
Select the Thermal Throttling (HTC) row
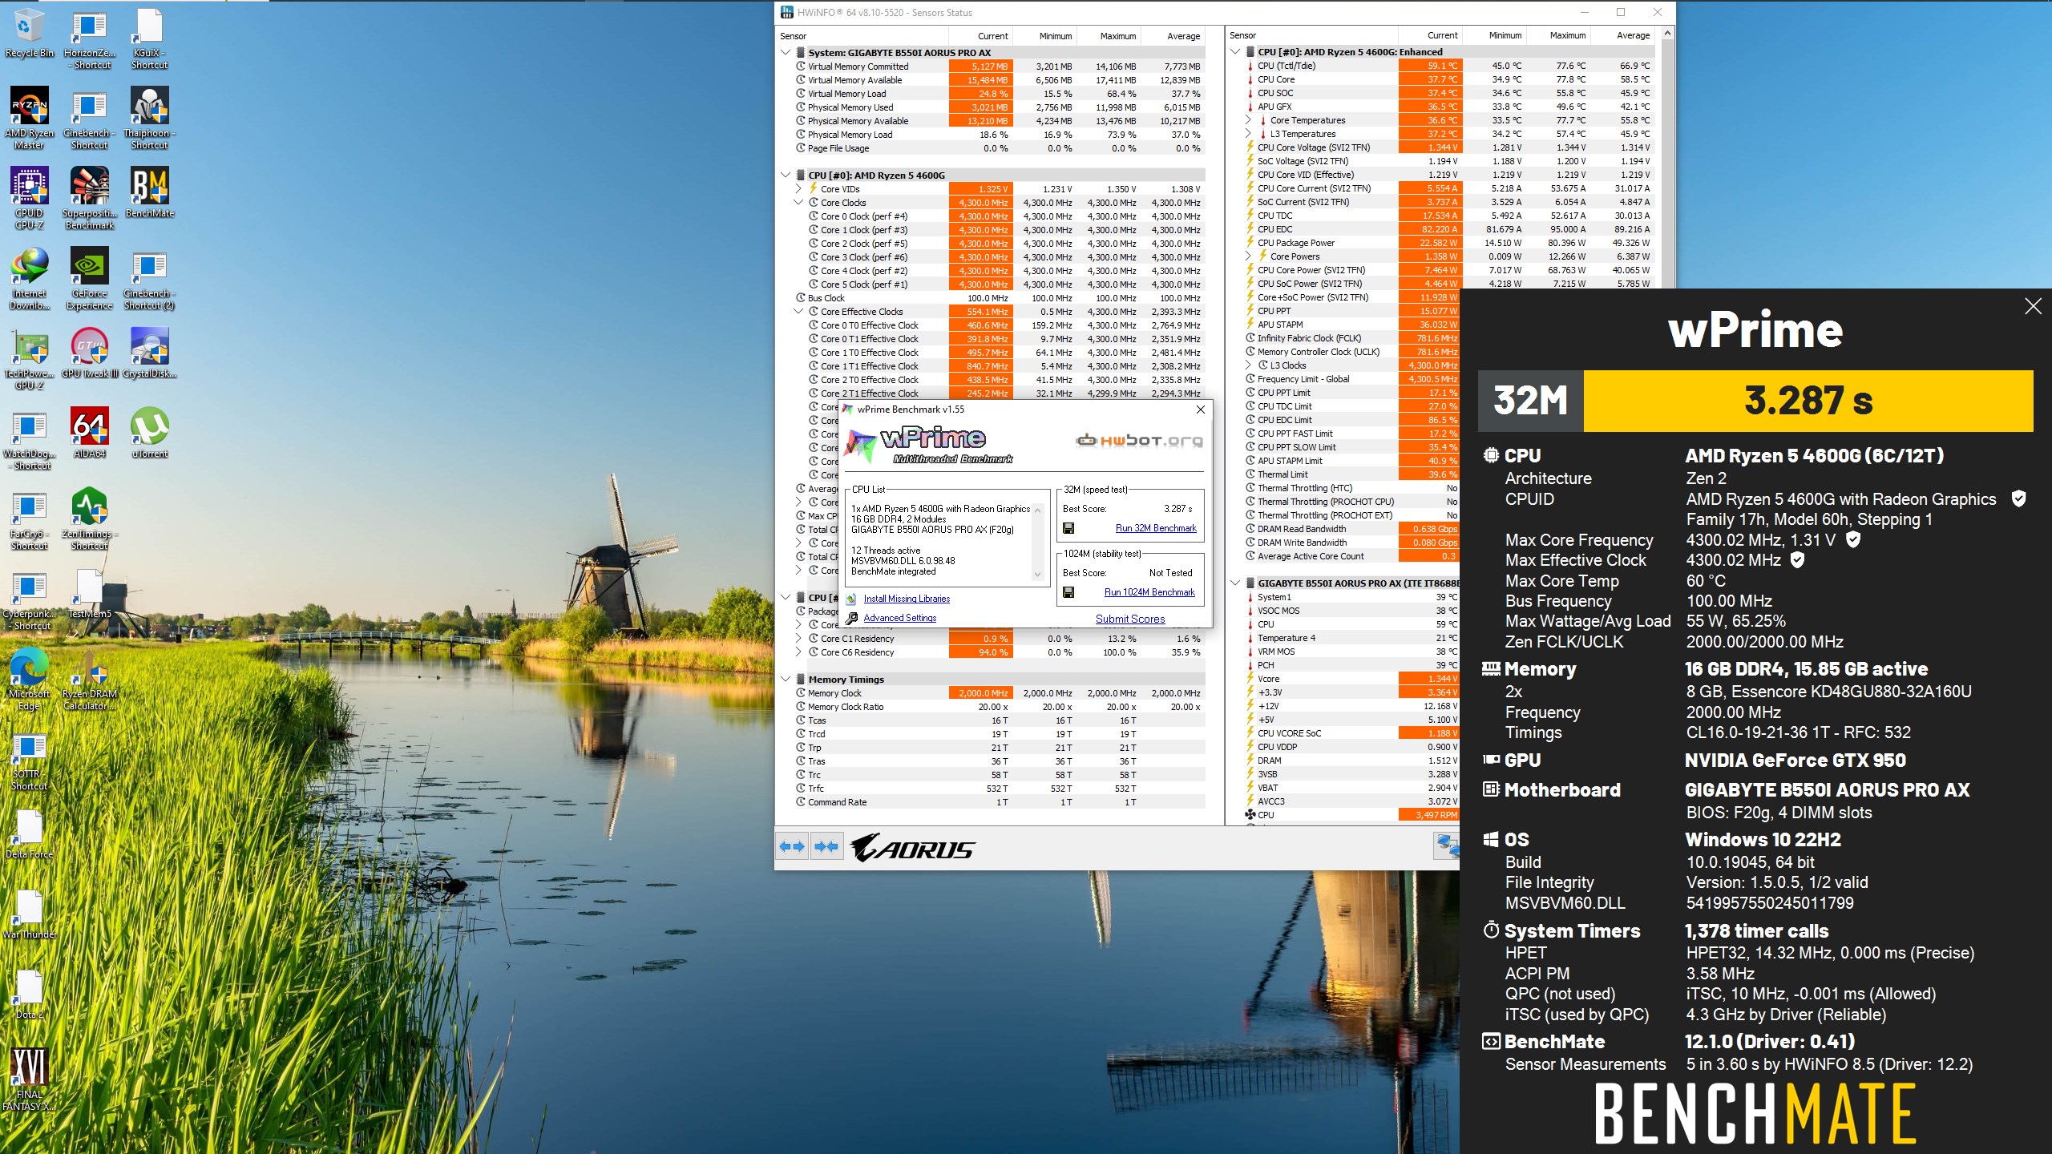pos(1351,488)
